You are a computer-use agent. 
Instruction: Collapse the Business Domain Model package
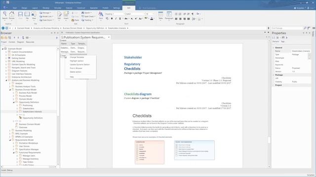click(x=10, y=89)
